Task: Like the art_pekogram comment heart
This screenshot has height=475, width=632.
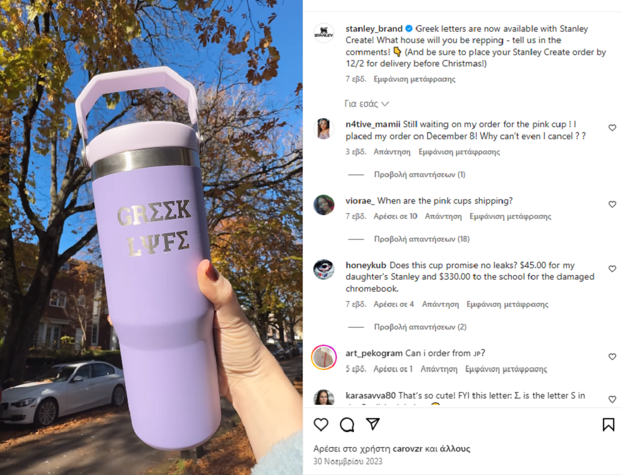Action: click(612, 357)
